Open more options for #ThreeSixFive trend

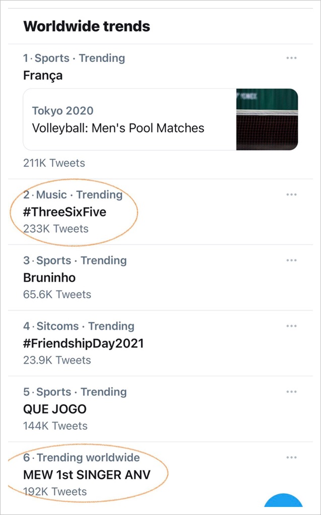[x=291, y=195]
